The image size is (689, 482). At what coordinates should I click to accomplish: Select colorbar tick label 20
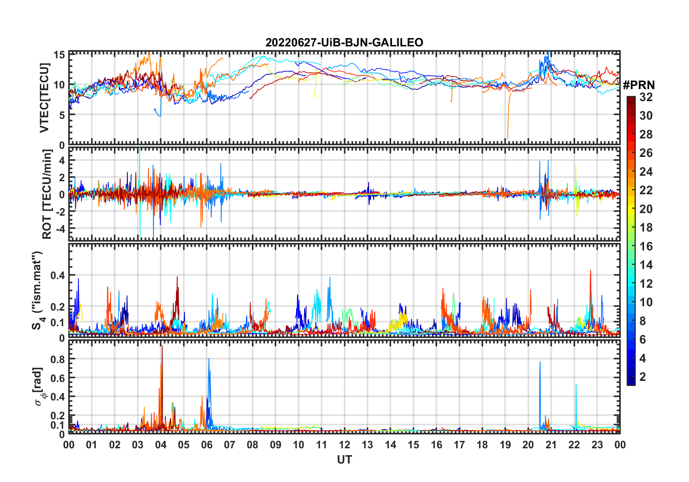(x=646, y=209)
